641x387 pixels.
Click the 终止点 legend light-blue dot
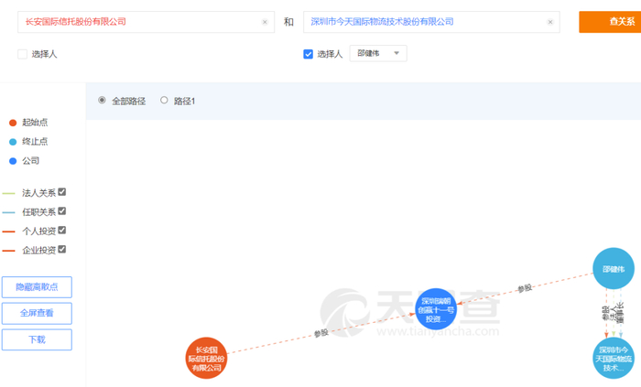(x=13, y=142)
